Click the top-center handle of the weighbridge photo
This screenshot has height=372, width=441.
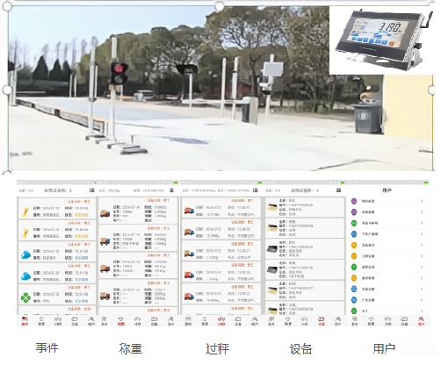[220, 6]
